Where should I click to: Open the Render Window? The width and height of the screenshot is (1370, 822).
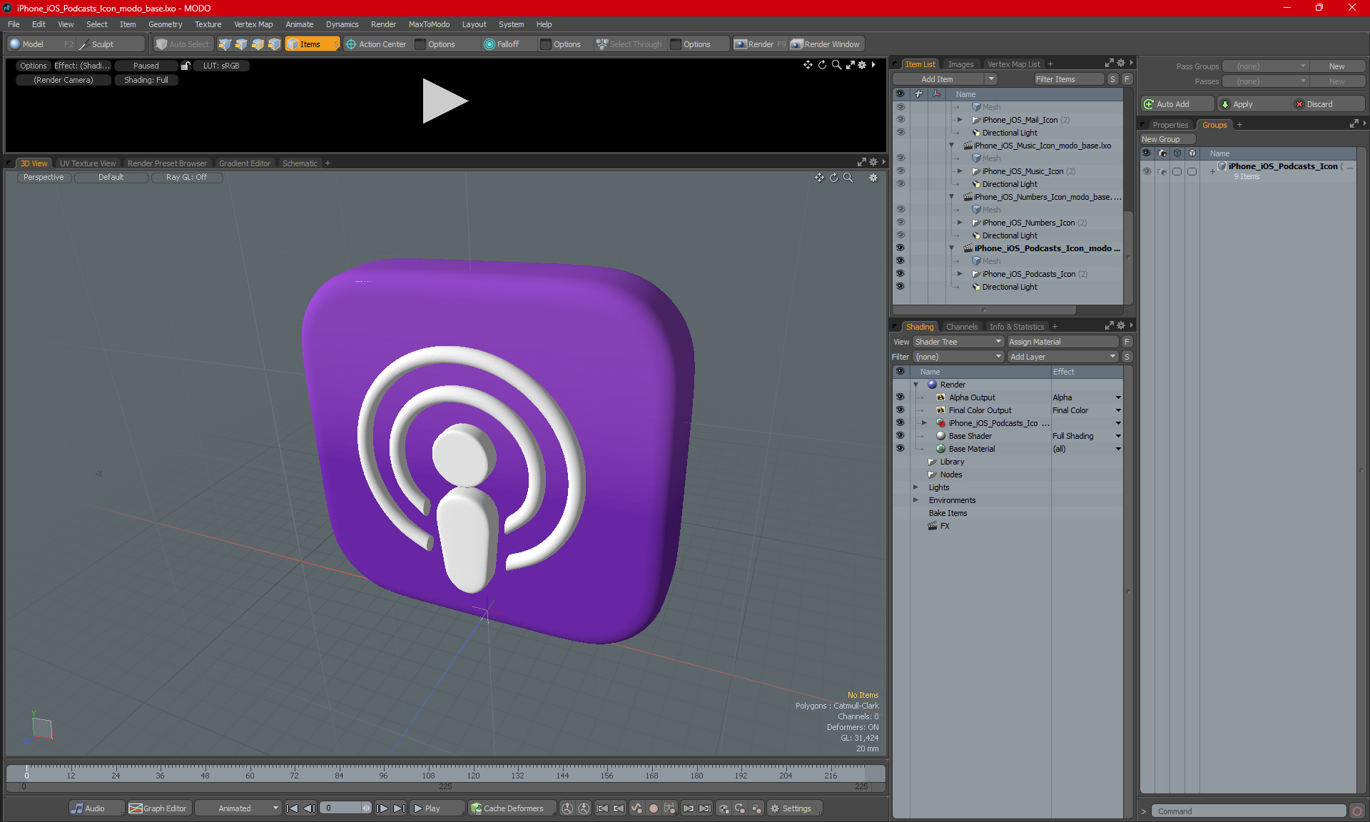point(826,44)
